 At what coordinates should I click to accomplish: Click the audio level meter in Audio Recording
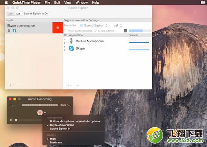pos(40,105)
